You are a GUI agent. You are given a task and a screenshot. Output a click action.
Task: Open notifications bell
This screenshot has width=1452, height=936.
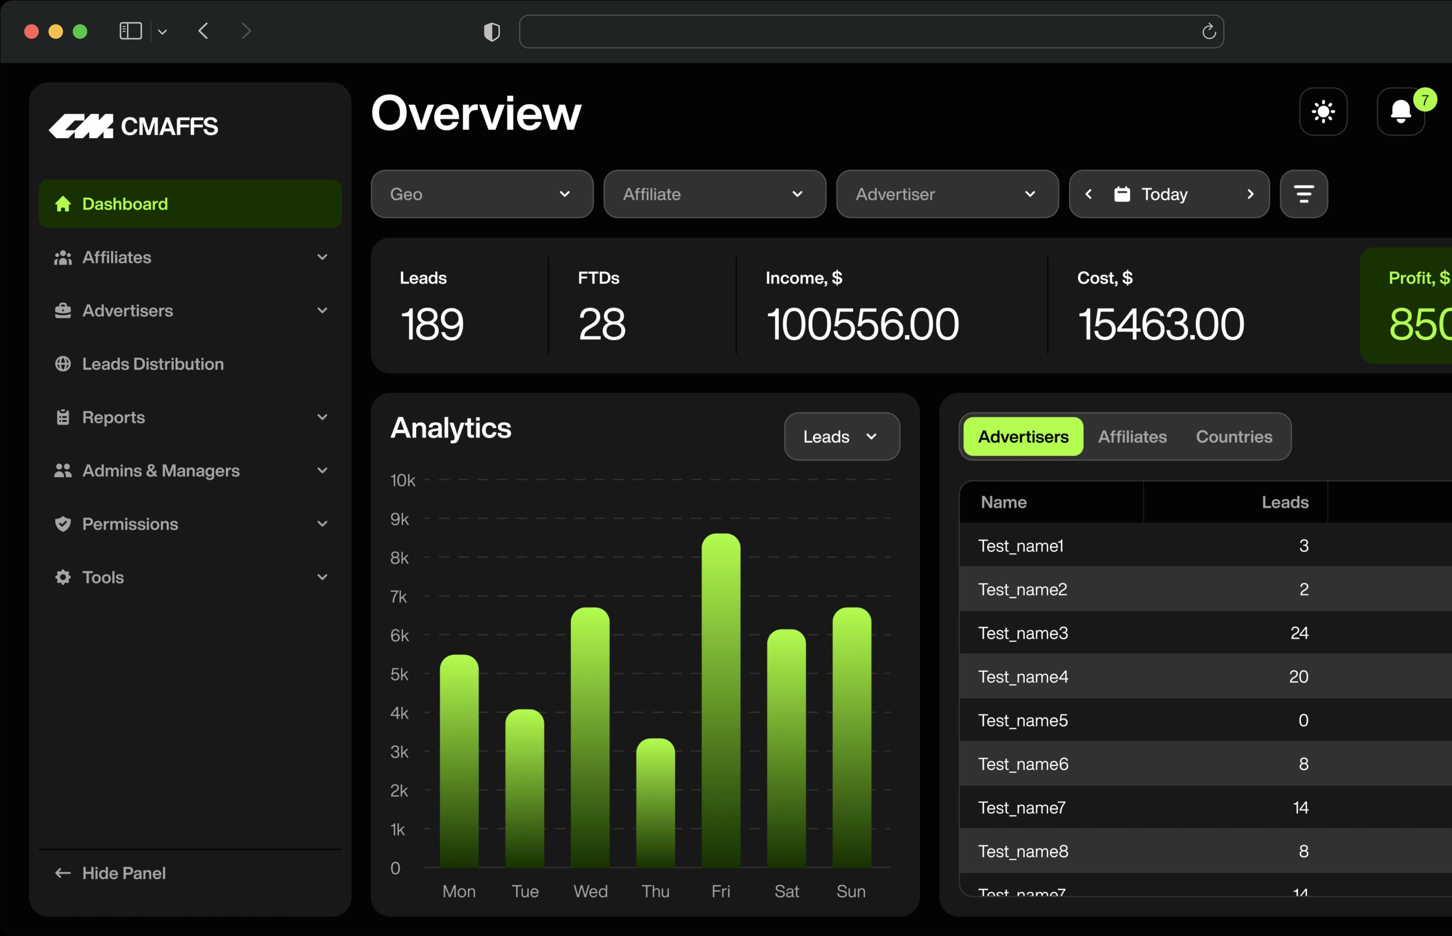tap(1400, 112)
